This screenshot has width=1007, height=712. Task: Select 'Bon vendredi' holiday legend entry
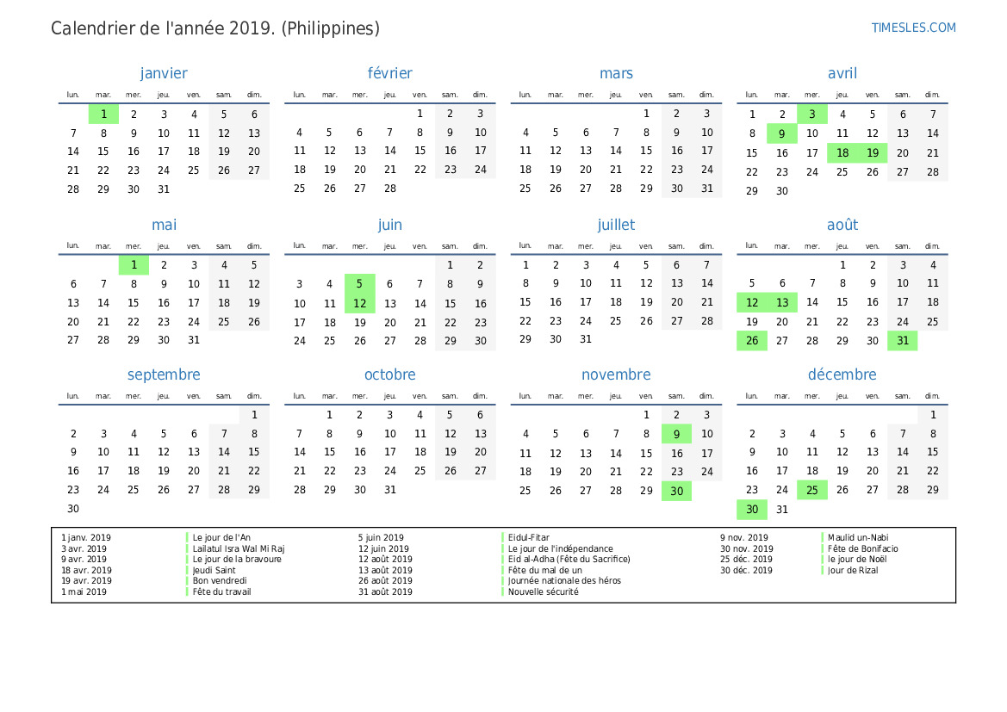(x=220, y=581)
